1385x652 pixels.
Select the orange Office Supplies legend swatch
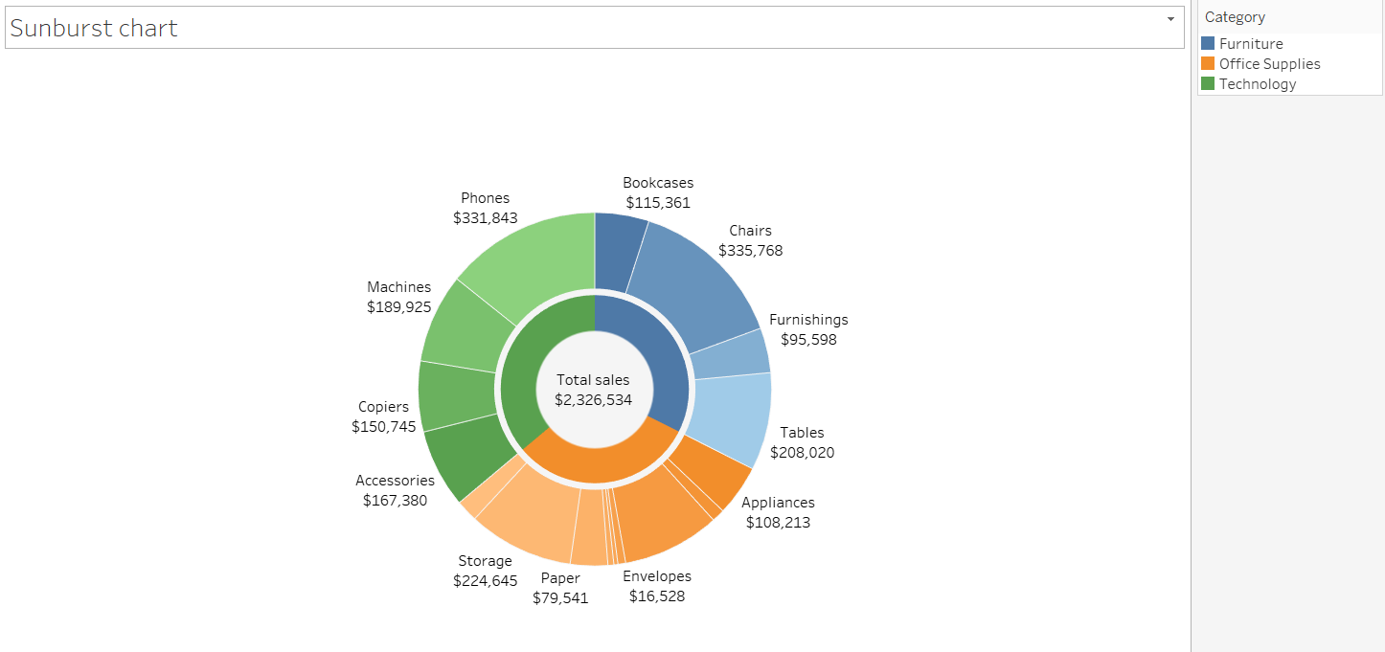click(x=1208, y=63)
